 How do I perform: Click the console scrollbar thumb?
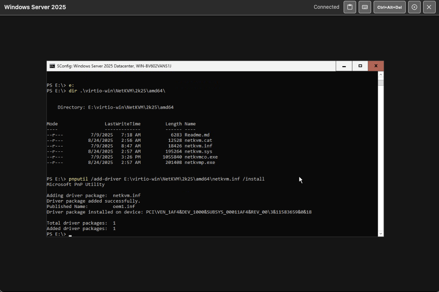tap(381, 83)
